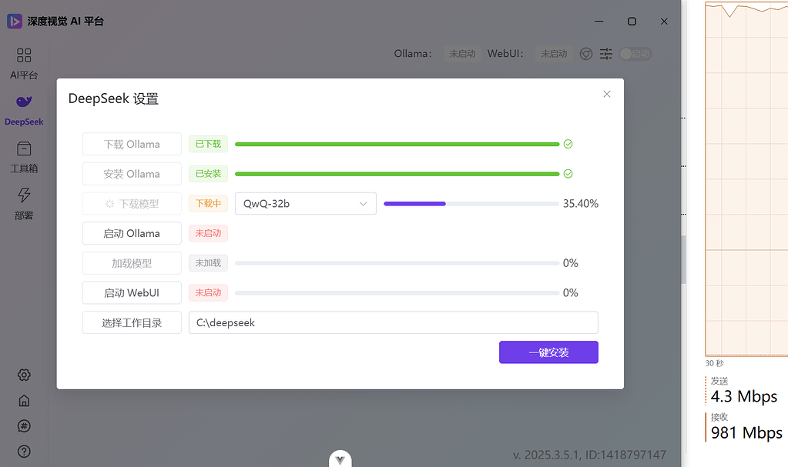Click the round chevron logo at bottom center

point(340,459)
